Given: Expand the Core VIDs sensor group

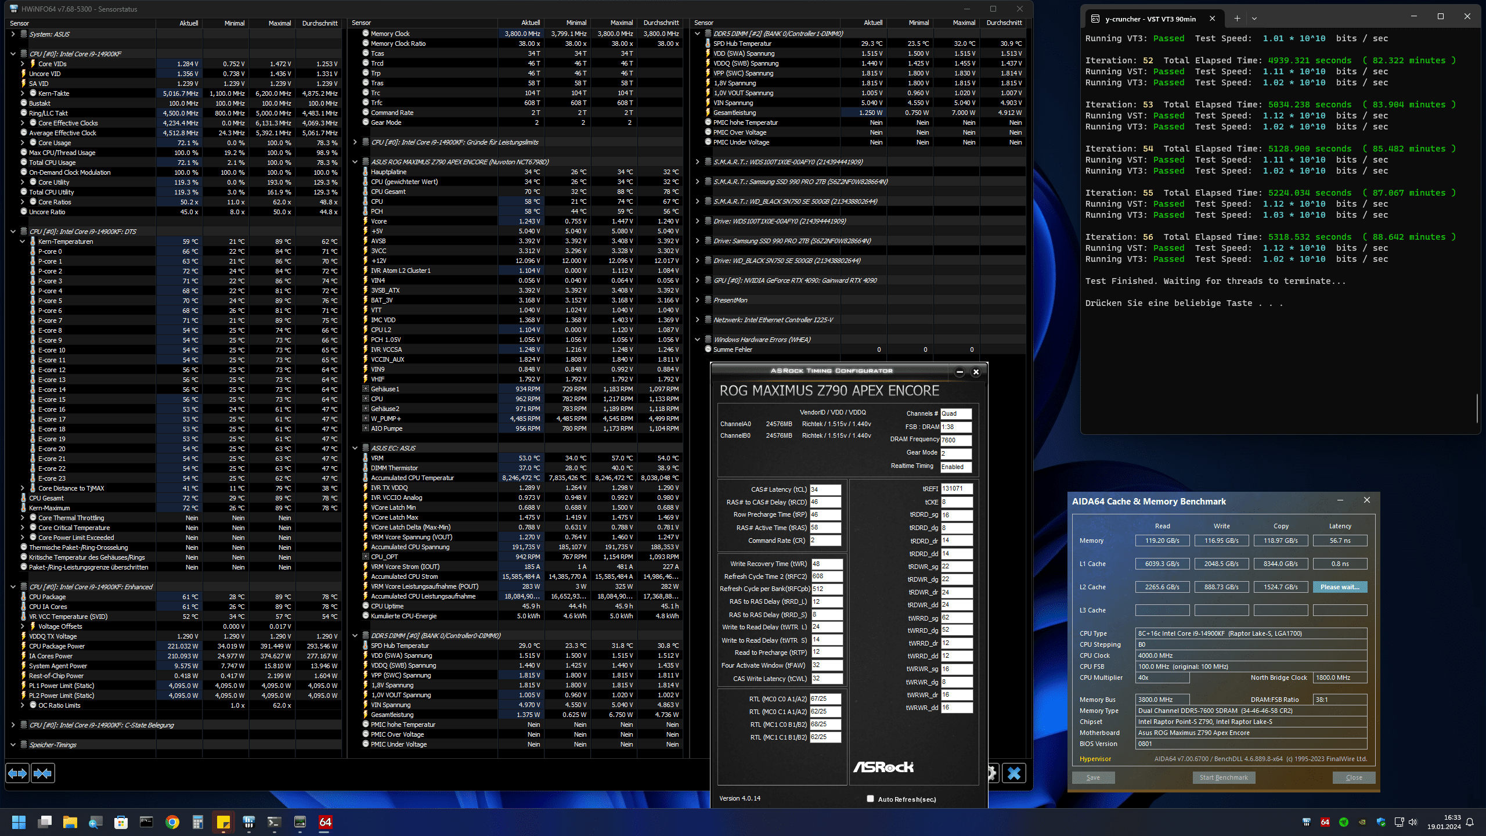Looking at the screenshot, I should 23,64.
